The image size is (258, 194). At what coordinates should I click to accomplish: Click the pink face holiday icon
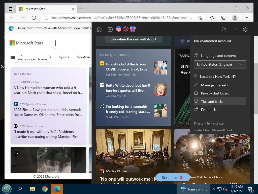pos(119,29)
